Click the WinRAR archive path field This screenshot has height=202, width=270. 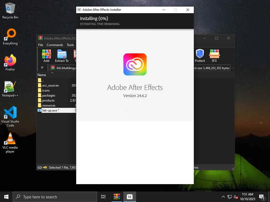pos(63,68)
